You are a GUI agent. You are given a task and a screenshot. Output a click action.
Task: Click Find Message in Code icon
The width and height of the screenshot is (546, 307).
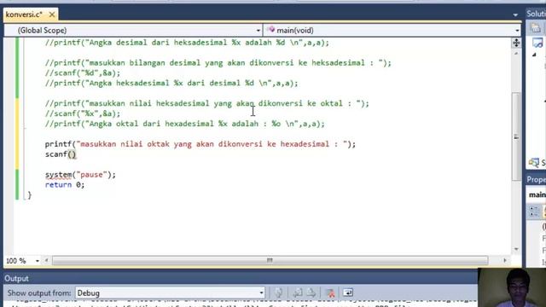(x=279, y=293)
